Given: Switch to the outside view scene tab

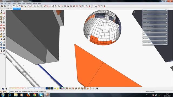Looking at the screenshot, I should click(17, 9).
